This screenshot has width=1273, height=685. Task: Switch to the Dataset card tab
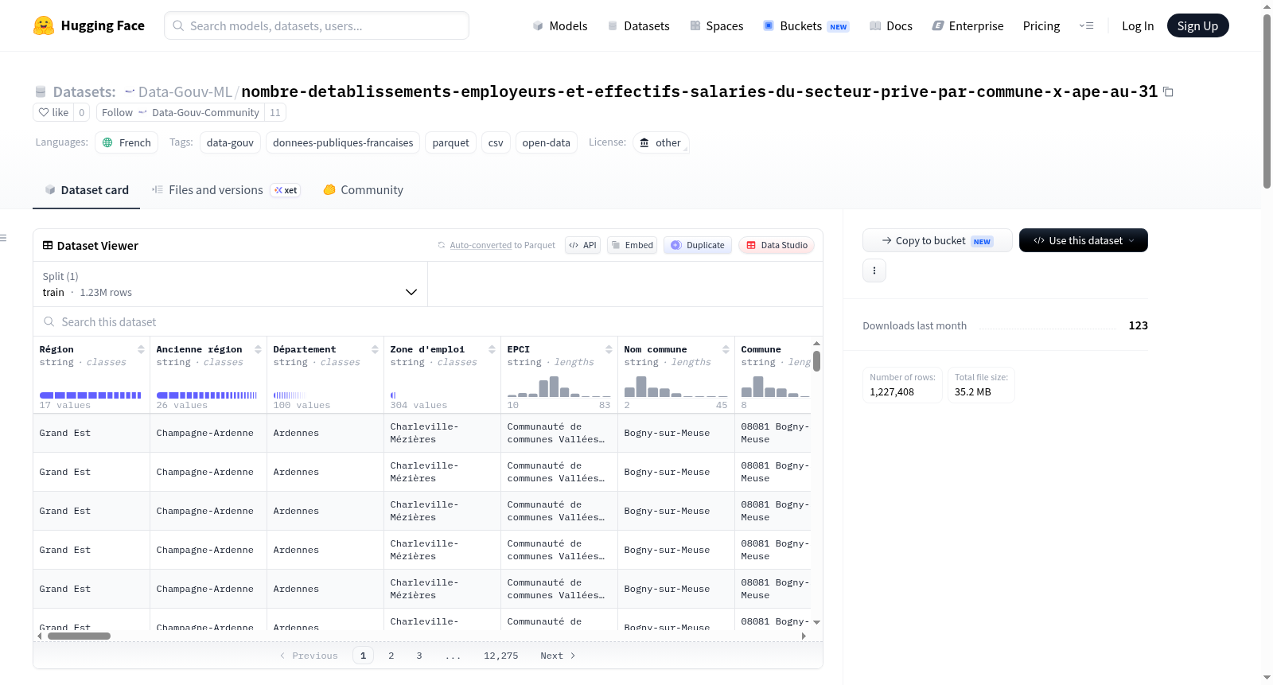tap(86, 189)
